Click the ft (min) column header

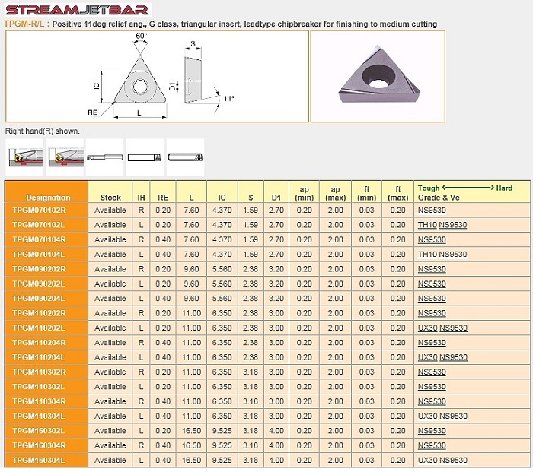(x=367, y=193)
